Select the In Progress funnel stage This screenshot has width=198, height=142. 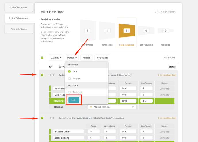point(107,31)
